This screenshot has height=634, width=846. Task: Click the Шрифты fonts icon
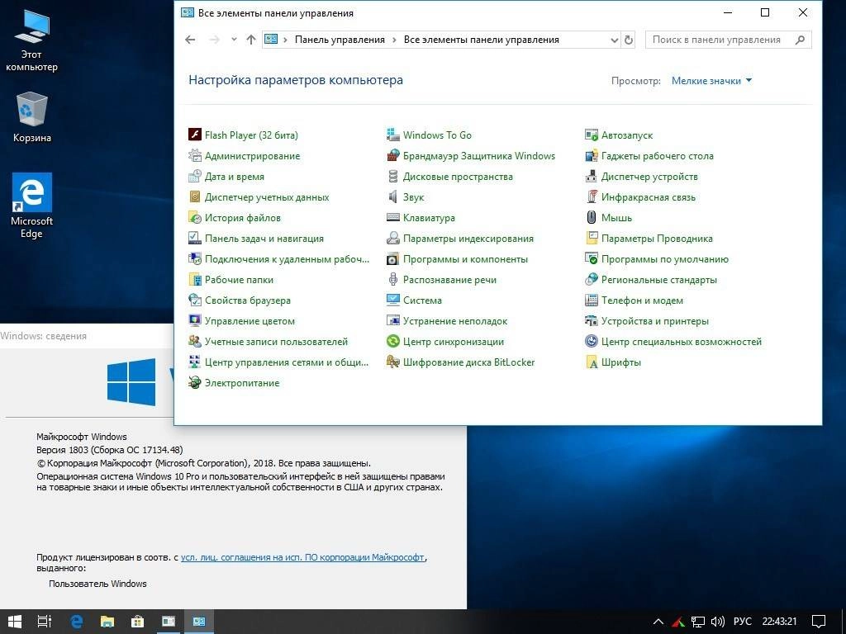click(x=592, y=362)
